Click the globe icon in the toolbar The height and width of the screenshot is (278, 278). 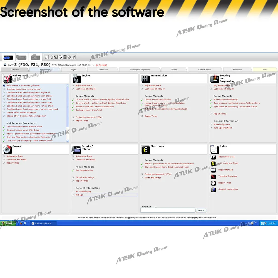click(69, 57)
